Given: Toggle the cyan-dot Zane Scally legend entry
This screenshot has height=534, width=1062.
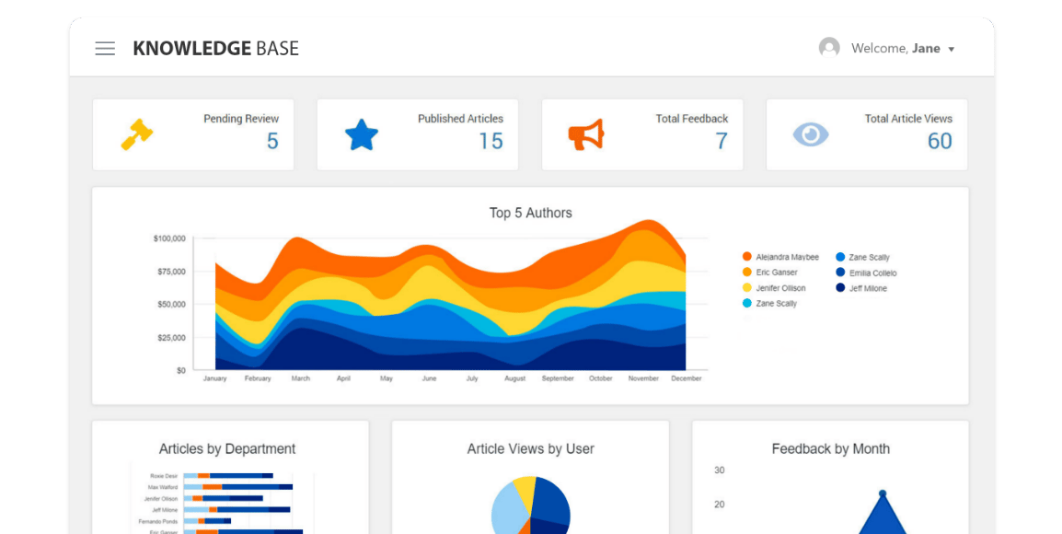Looking at the screenshot, I should 770,304.
